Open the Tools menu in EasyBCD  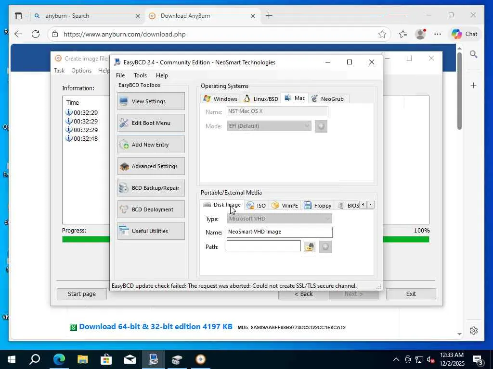(140, 75)
